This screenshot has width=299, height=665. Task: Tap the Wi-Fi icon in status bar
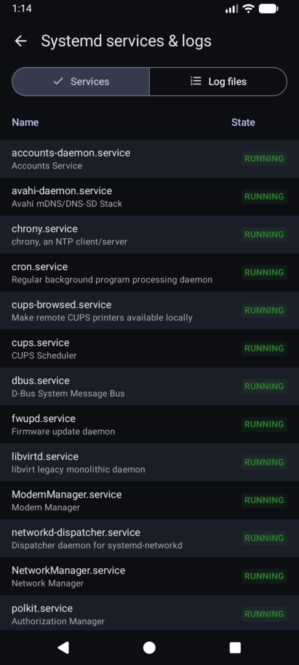248,8
